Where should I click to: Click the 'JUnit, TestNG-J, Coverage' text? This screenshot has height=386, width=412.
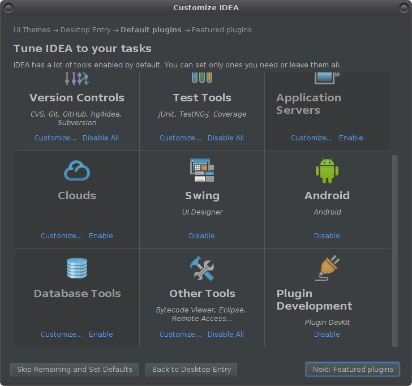click(202, 114)
